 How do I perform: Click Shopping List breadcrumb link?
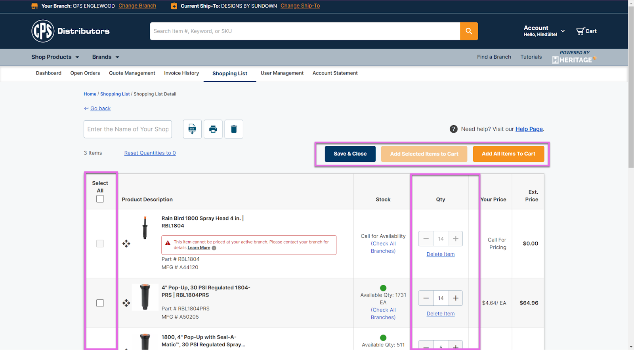[115, 94]
